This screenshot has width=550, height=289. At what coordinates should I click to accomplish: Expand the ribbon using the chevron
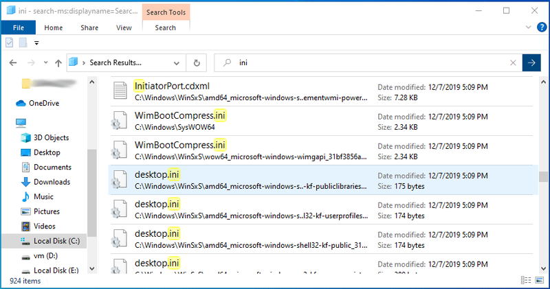[x=528, y=27]
